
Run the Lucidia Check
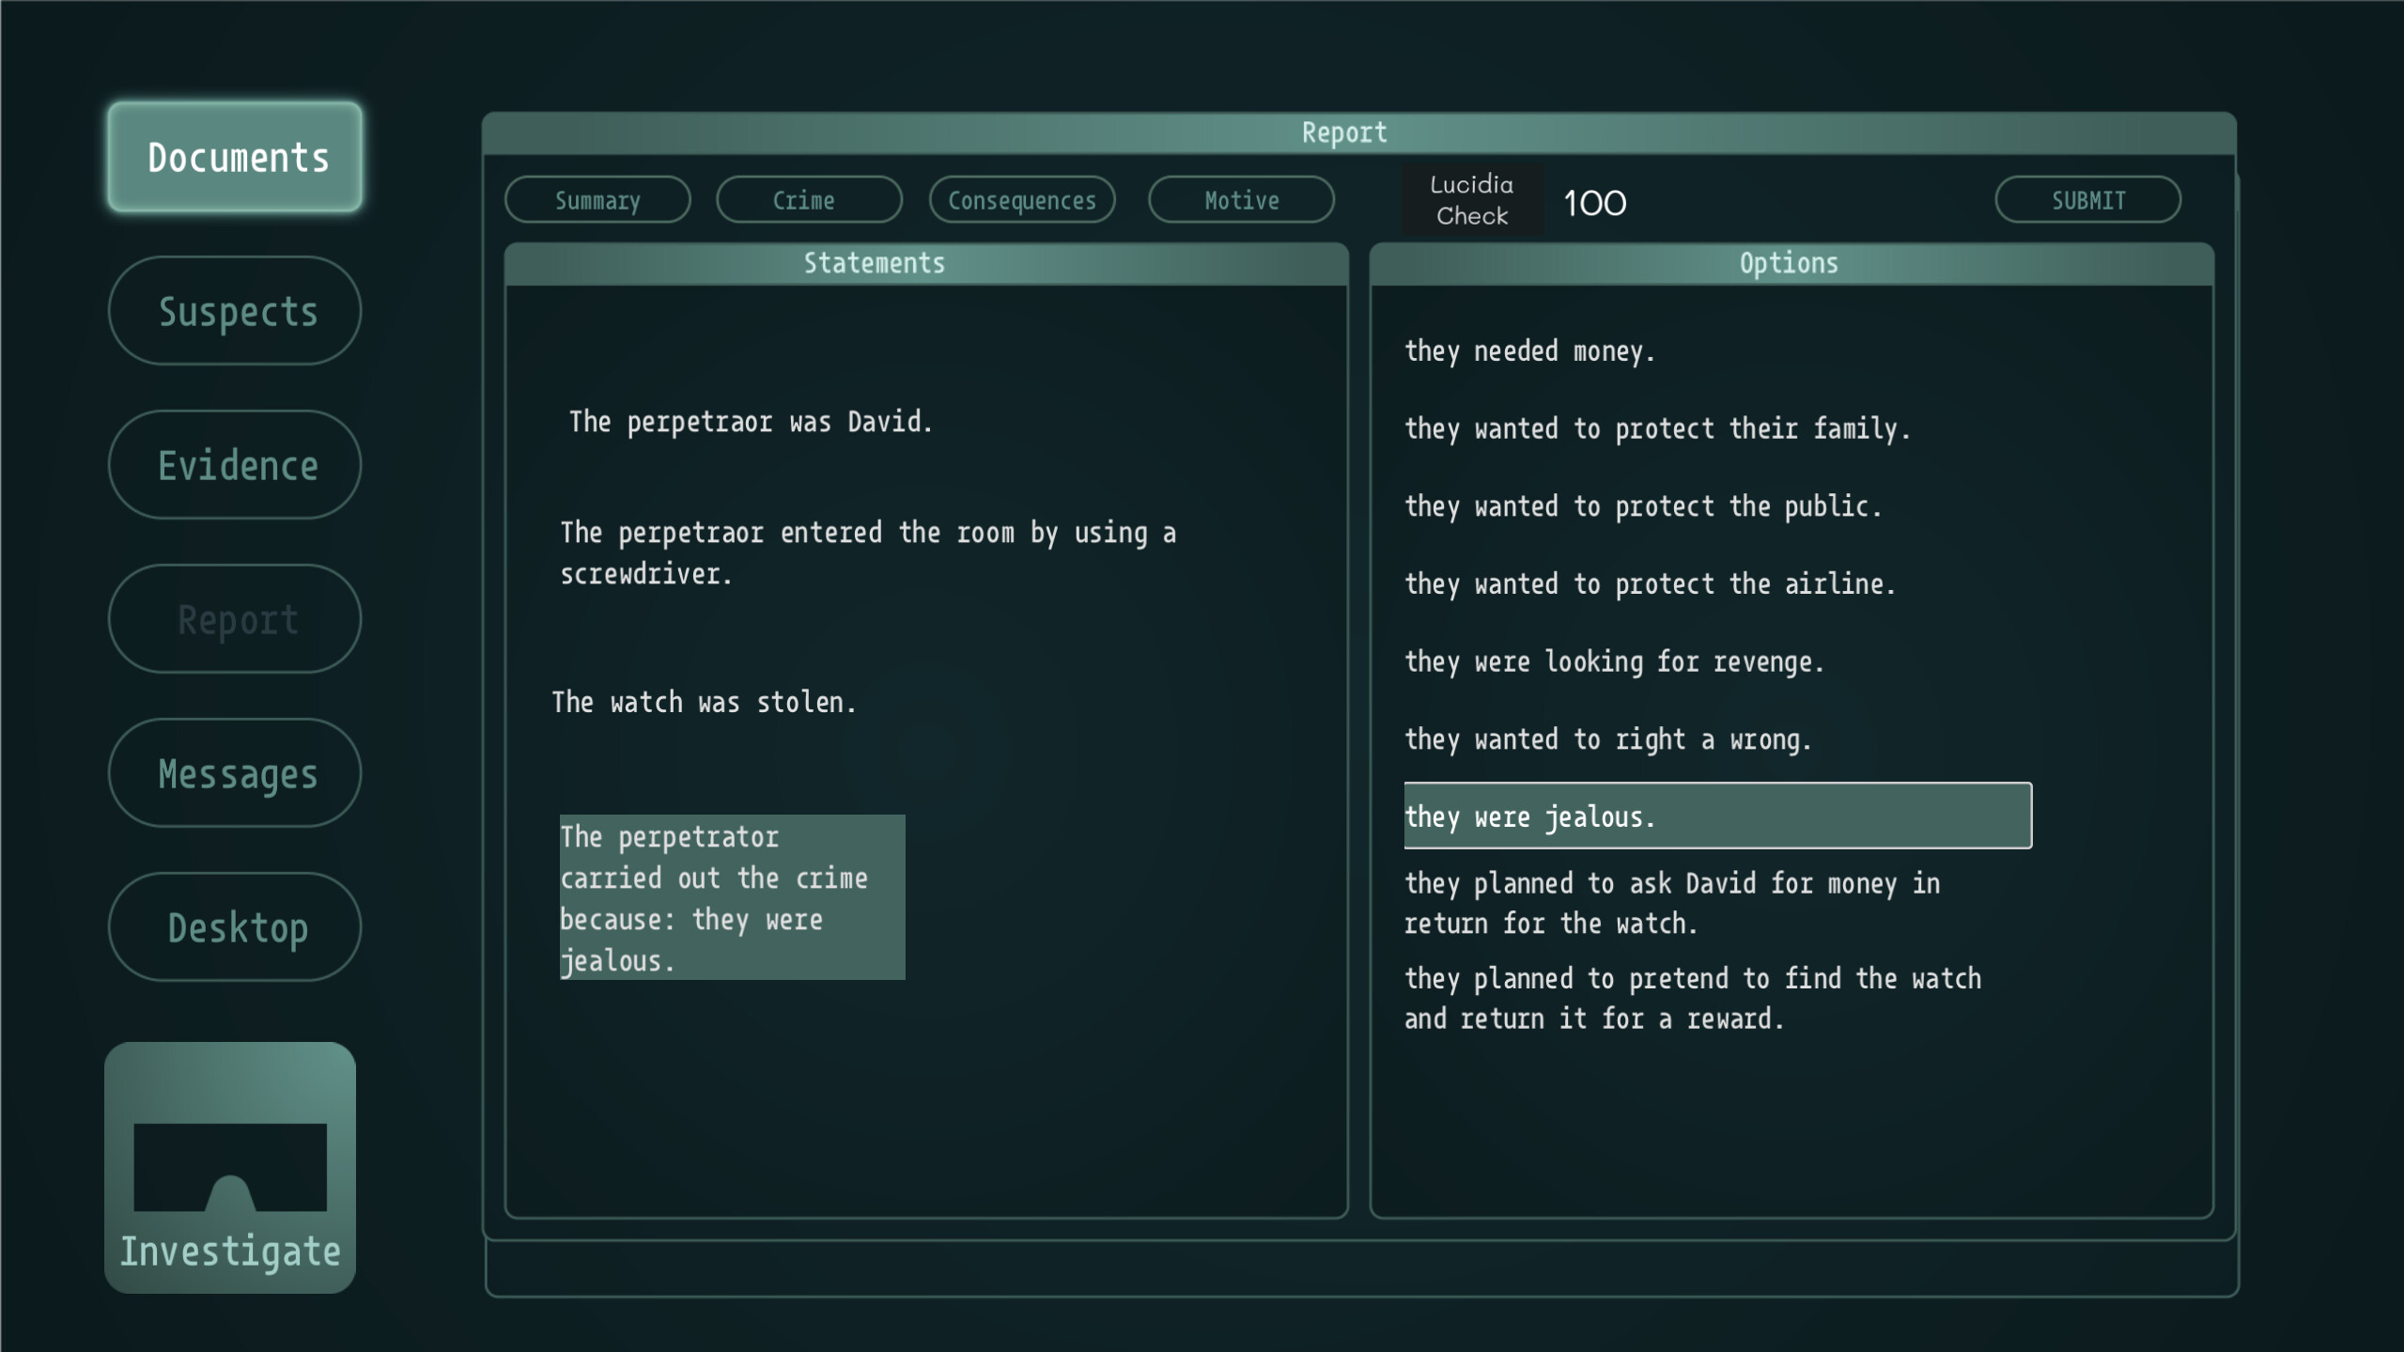[x=1471, y=199]
